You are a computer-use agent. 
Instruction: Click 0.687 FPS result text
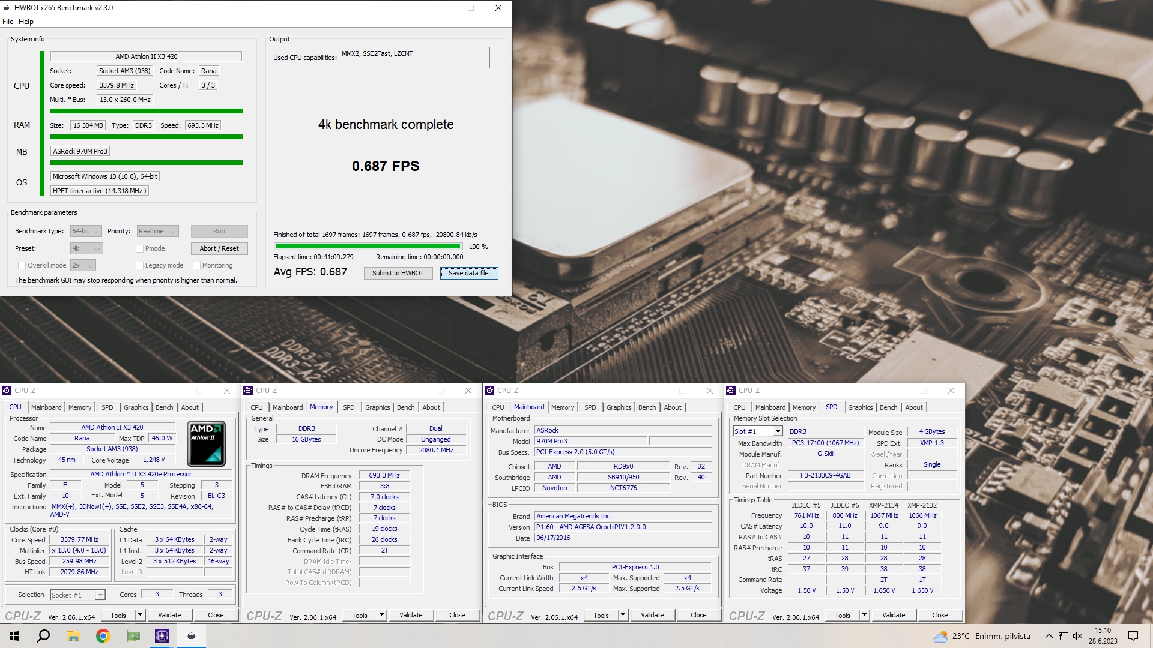coord(386,166)
